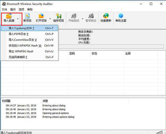Image resolution: width=166 pixels, height=134 pixels.
Task: Click the 储存项目 (Save Project) icon
Action: (58, 17)
